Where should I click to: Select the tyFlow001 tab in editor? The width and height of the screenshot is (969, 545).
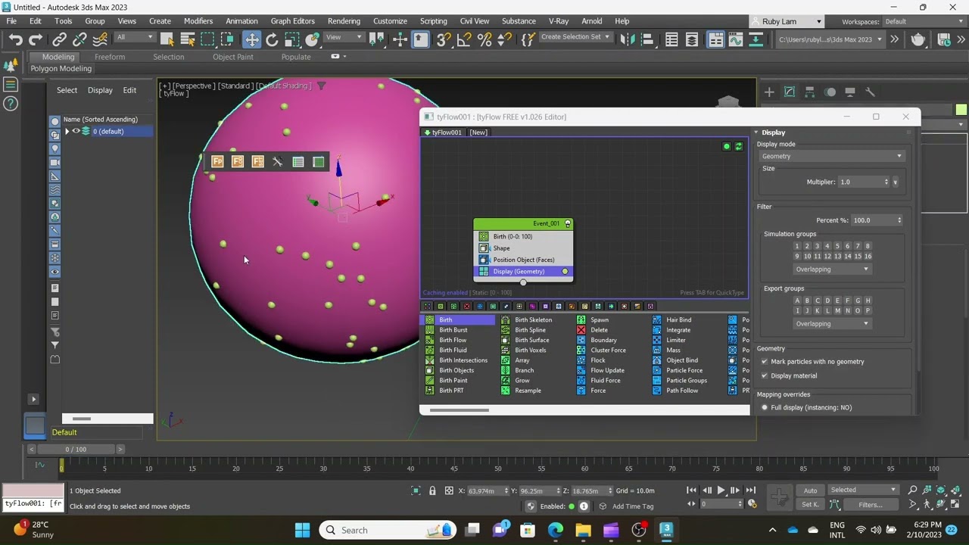[443, 132]
